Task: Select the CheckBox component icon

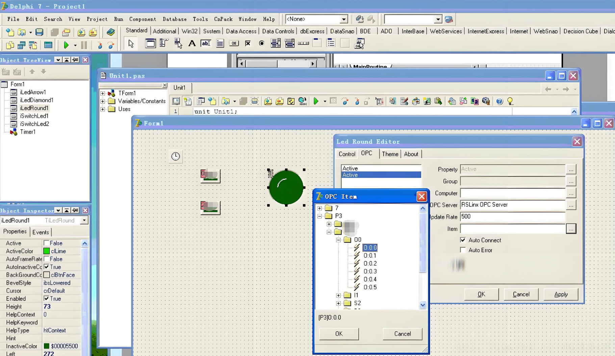Action: (x=248, y=43)
